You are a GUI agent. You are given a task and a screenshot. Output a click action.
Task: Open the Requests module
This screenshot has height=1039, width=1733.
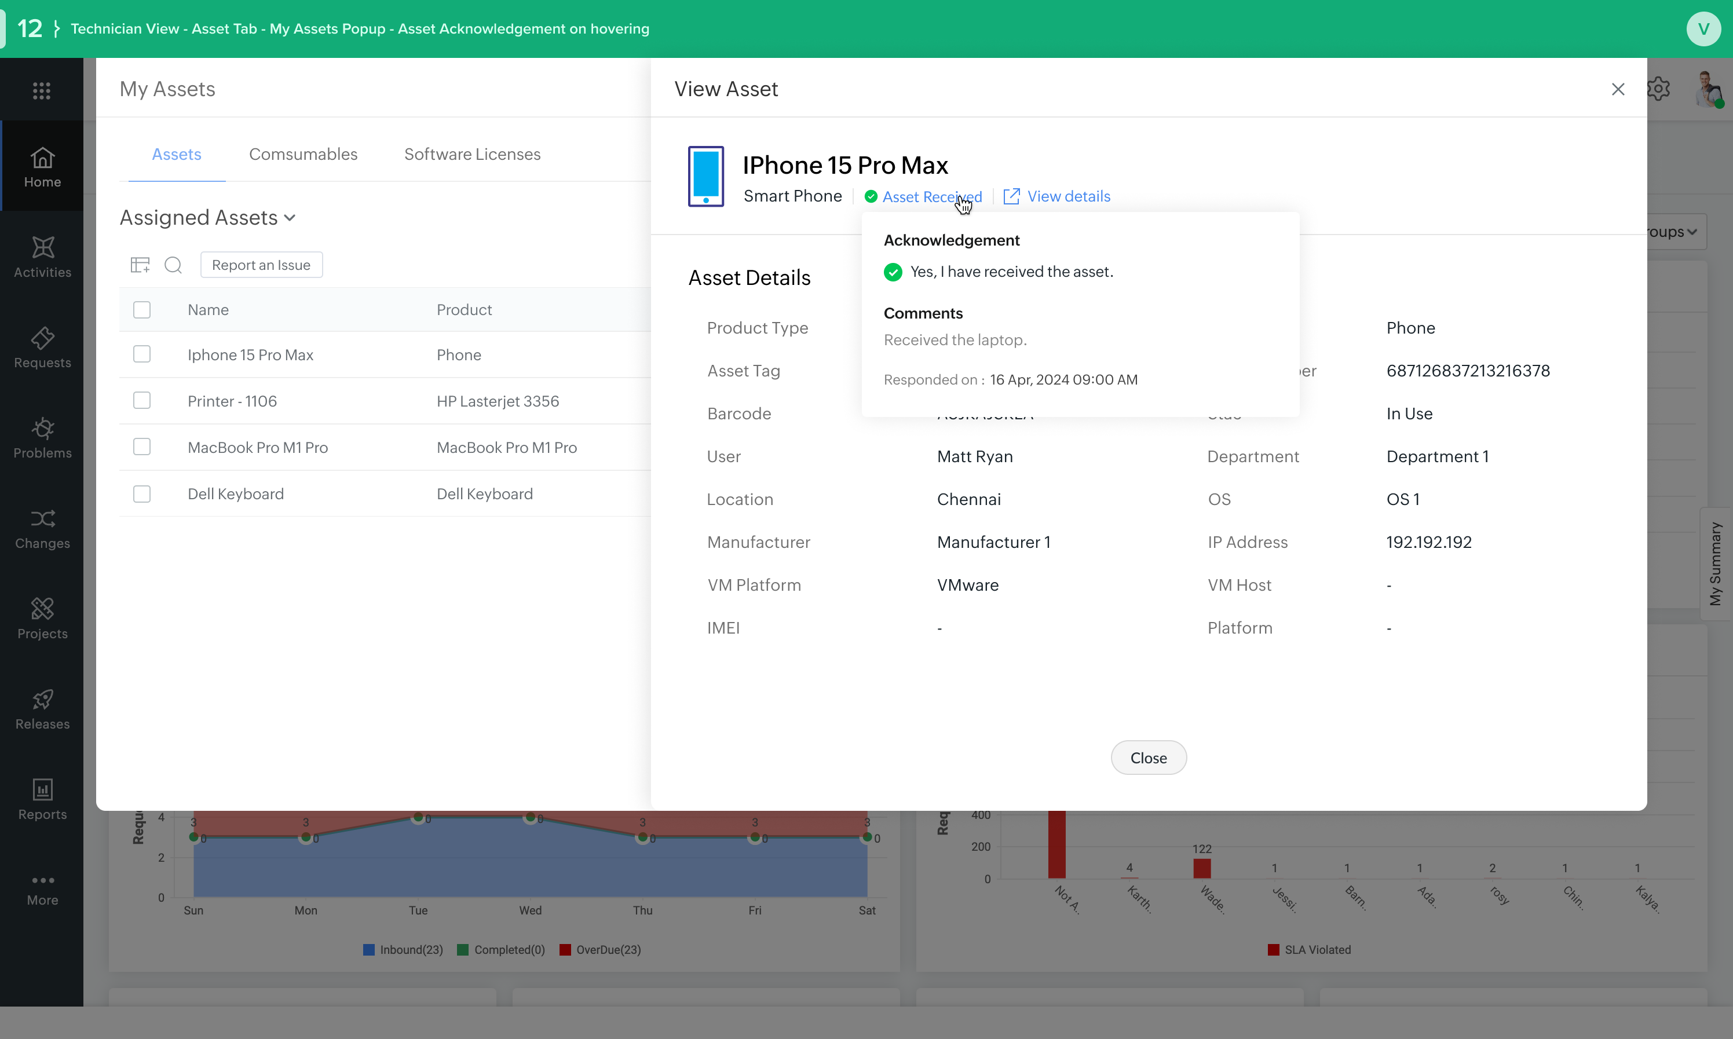[x=42, y=348]
